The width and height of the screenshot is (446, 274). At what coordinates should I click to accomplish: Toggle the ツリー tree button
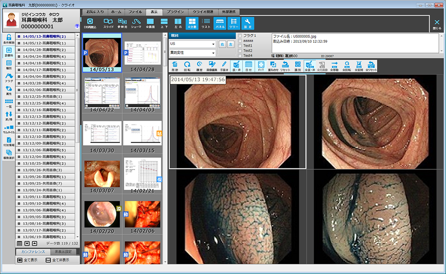pyautogui.click(x=234, y=23)
